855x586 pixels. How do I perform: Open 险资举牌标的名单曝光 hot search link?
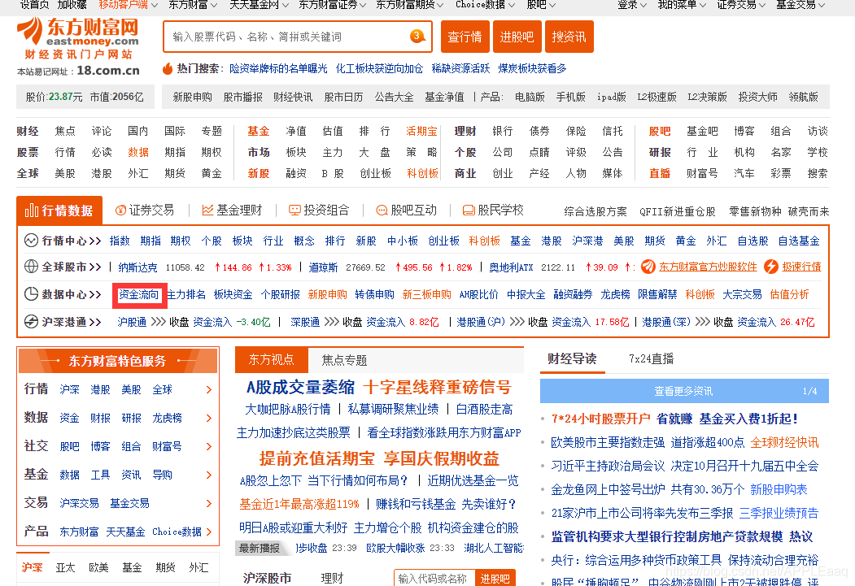278,68
